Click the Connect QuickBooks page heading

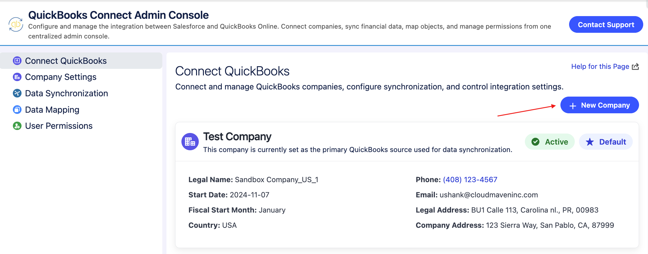click(232, 71)
